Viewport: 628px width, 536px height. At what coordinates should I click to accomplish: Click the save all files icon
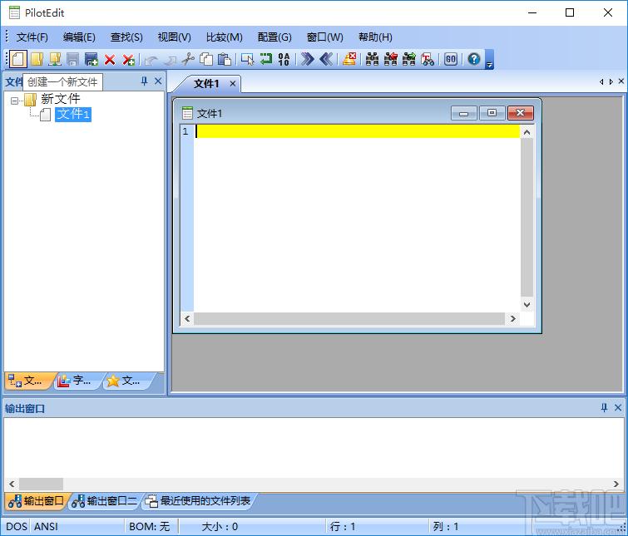[91, 59]
